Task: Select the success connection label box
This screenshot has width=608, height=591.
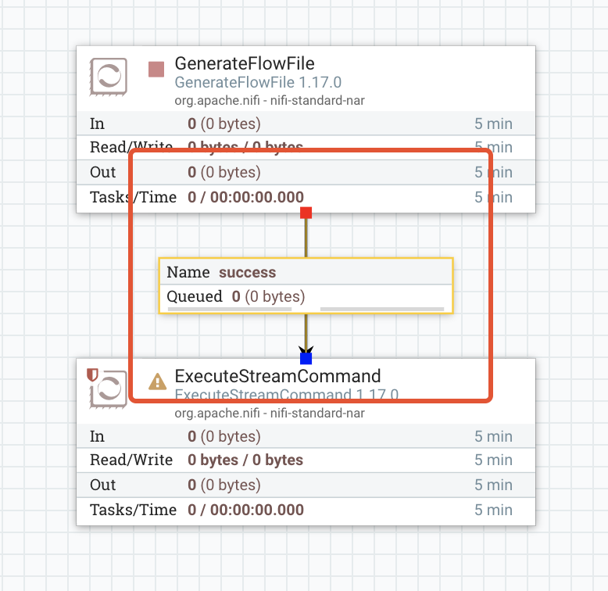Action: (306, 286)
